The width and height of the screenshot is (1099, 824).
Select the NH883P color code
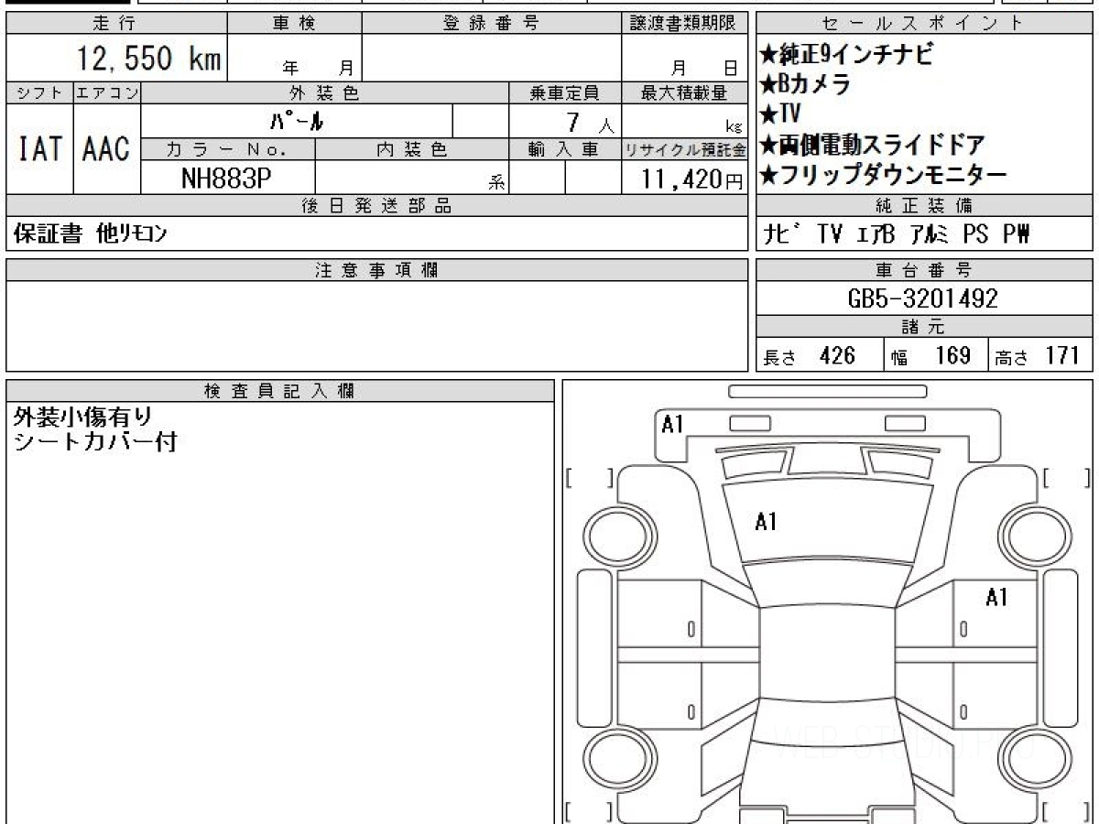tap(226, 179)
